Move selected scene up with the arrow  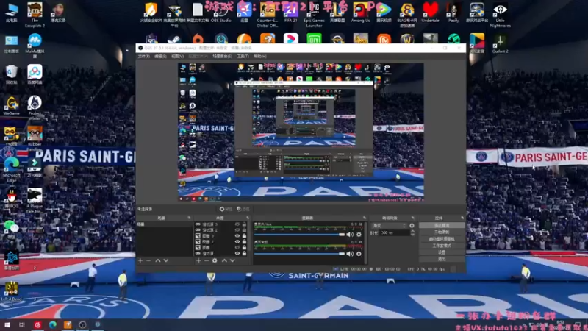click(x=158, y=260)
